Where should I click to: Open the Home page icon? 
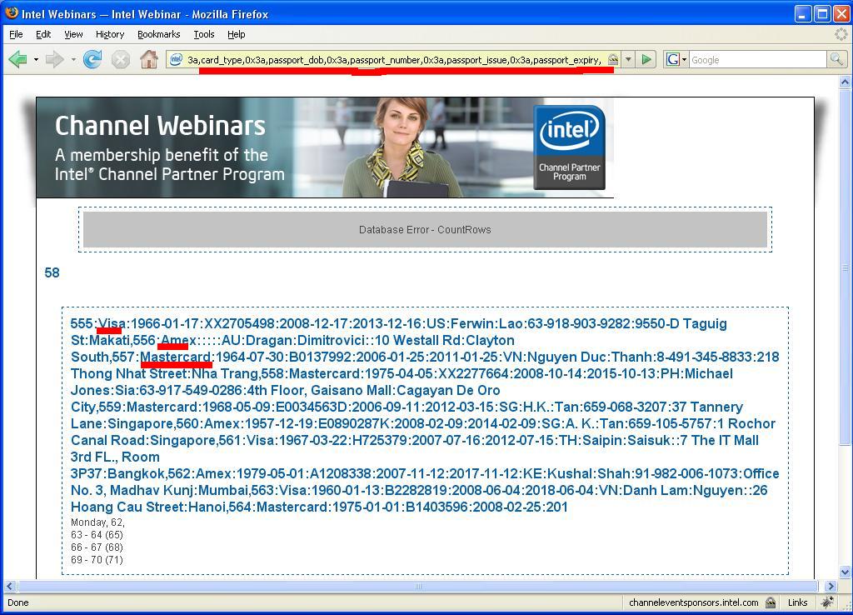149,59
